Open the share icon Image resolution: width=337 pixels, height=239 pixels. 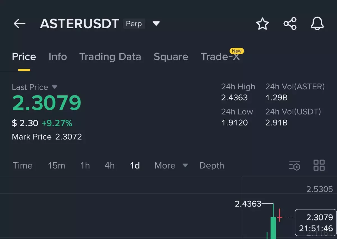coord(290,24)
